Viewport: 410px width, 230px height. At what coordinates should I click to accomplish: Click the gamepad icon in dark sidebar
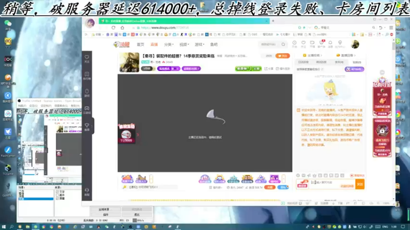click(x=87, y=108)
